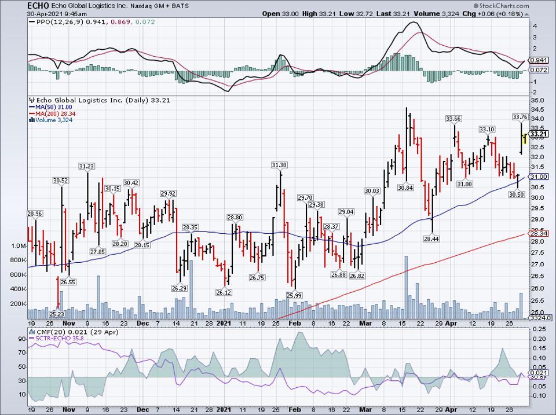The width and height of the screenshot is (556, 415).
Task: Click the candlestick chart icon beside Echo Global Logistics
Action: (31, 100)
